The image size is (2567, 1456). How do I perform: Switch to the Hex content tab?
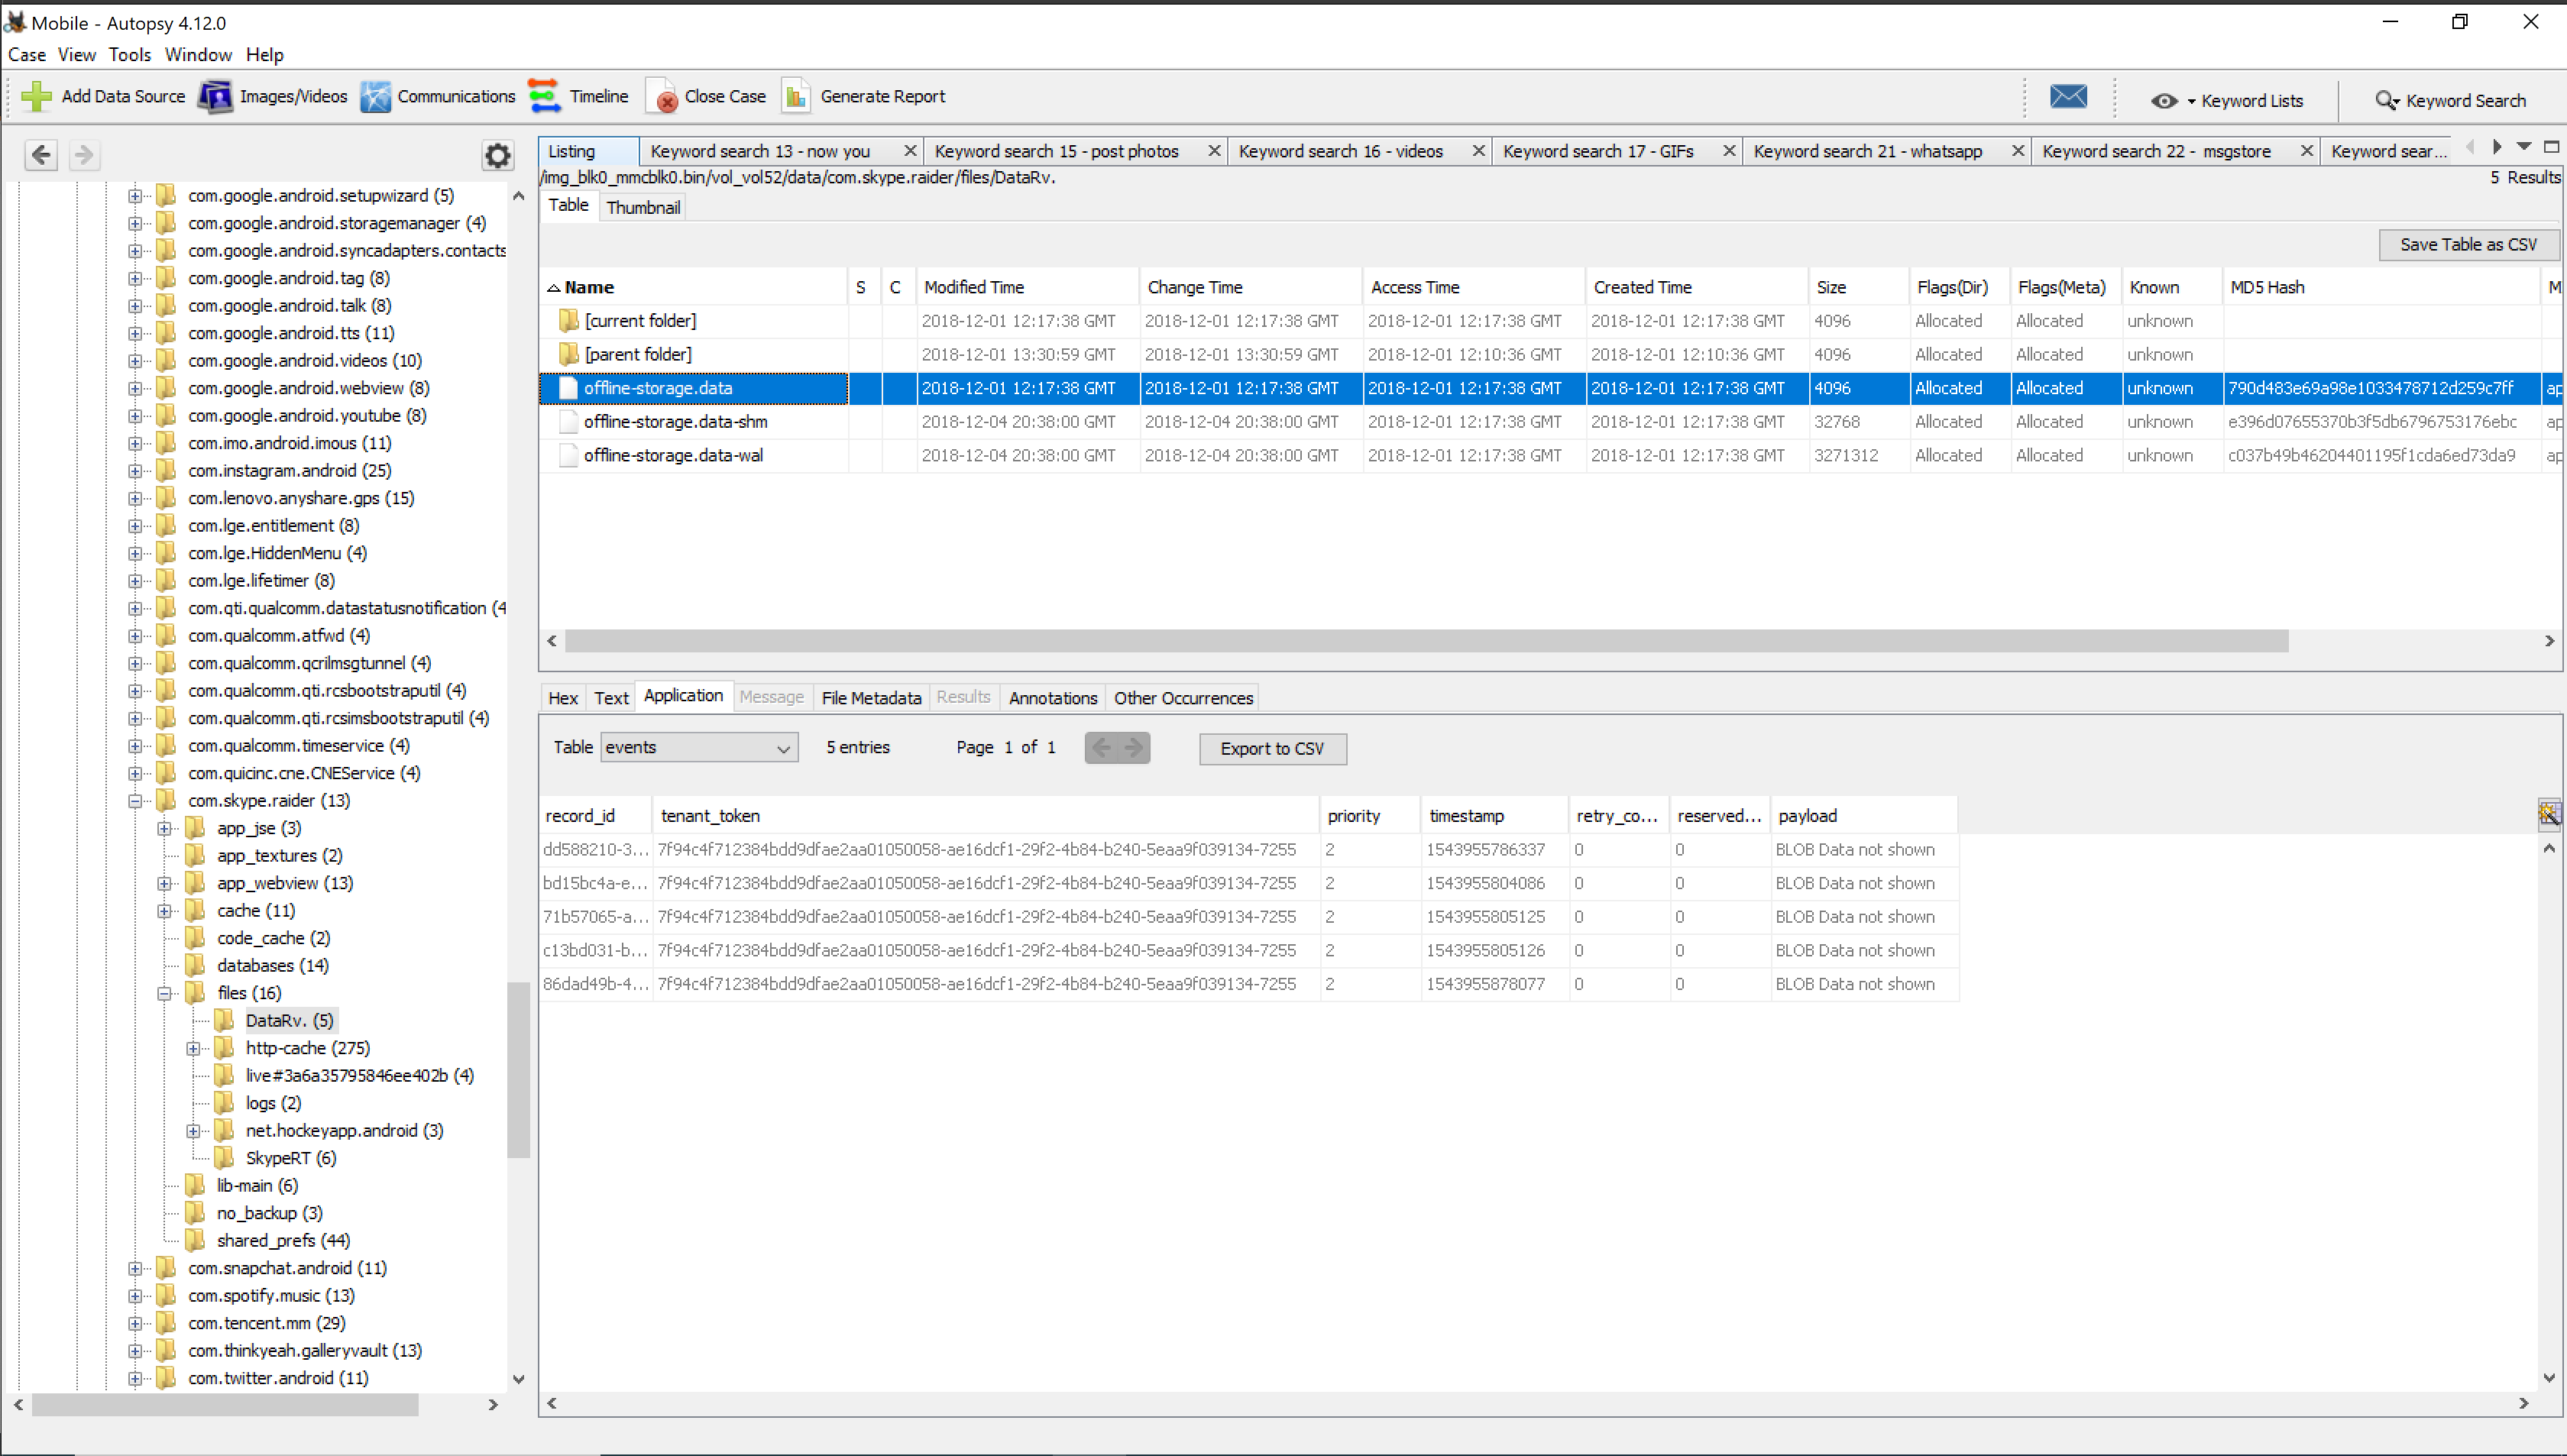point(563,698)
